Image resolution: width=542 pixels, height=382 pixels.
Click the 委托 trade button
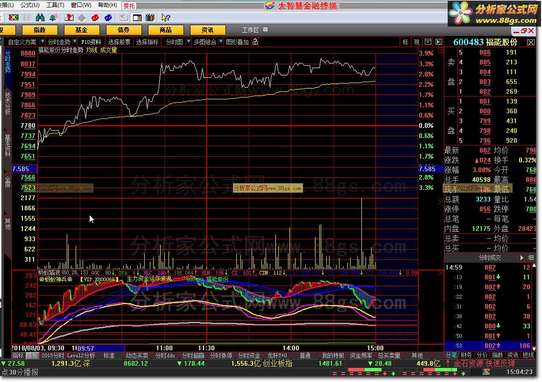point(129,6)
